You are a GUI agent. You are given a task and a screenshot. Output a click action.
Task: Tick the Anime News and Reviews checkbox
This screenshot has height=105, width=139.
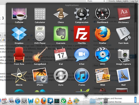pos(96,98)
